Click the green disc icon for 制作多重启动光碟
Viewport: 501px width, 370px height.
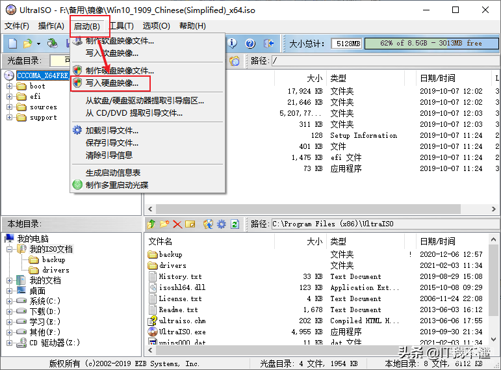[77, 185]
